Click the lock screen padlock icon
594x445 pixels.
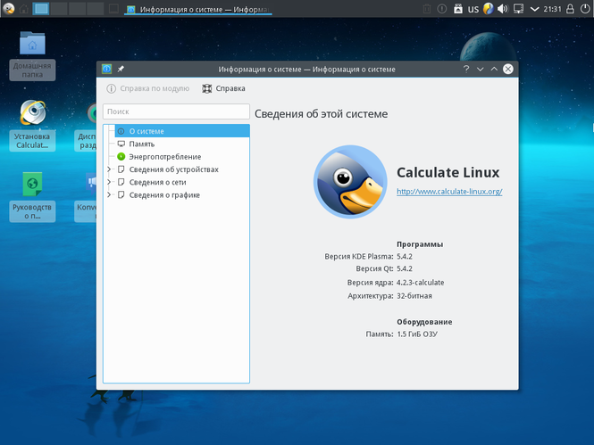tap(570, 9)
